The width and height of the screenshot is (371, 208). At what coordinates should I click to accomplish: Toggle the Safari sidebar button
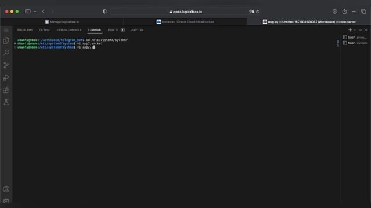(x=28, y=12)
